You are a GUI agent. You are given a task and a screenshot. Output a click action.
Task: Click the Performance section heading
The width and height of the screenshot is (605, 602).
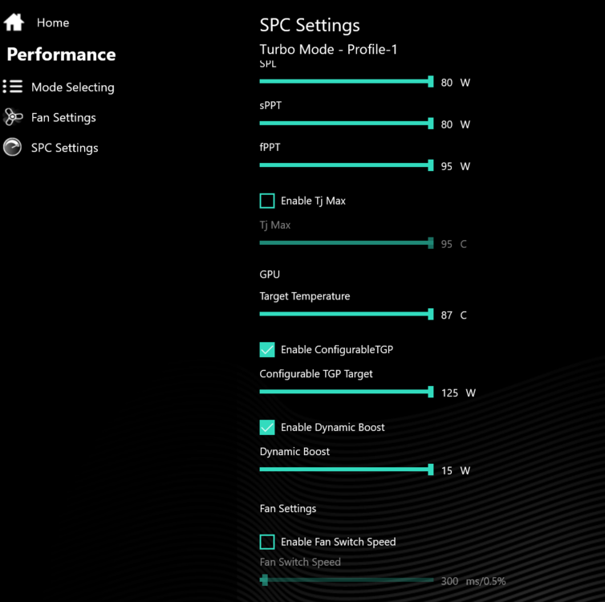pos(61,55)
